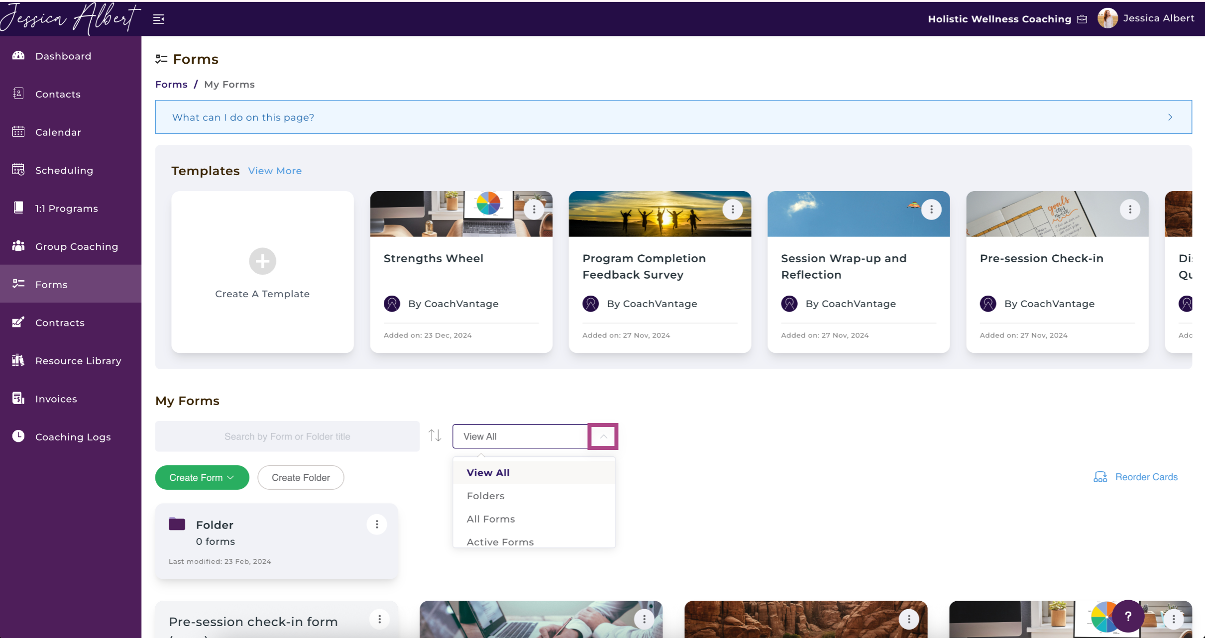Click the Create A Template plus icon
Screen dimensions: 1205x638
coord(262,261)
